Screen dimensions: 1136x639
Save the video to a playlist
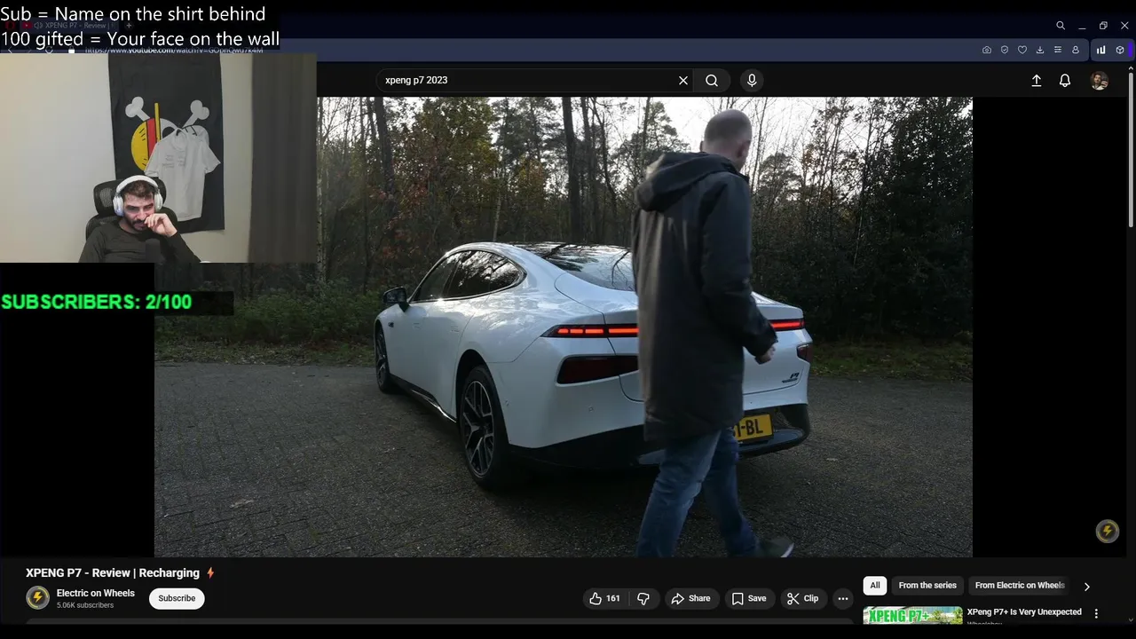(749, 598)
